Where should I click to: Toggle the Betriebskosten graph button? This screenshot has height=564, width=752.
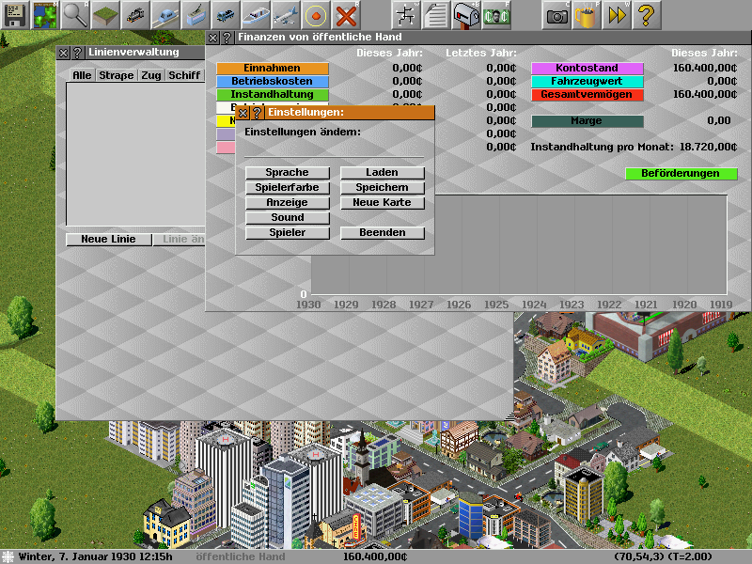click(x=273, y=82)
